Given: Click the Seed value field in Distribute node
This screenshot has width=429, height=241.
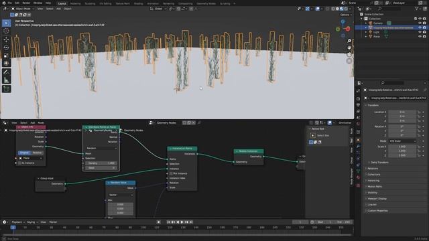Looking at the screenshot, I should (x=101, y=168).
